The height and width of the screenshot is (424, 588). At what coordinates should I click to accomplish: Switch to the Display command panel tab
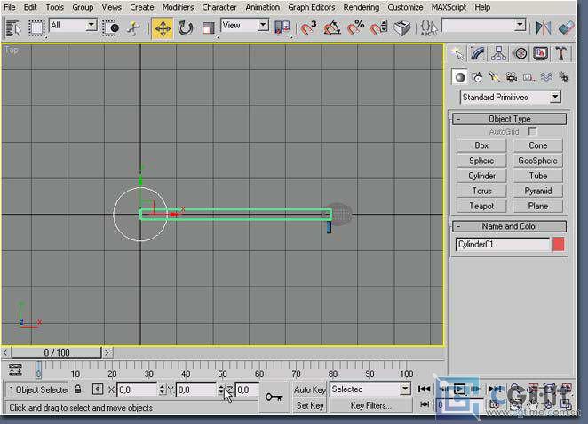(540, 53)
